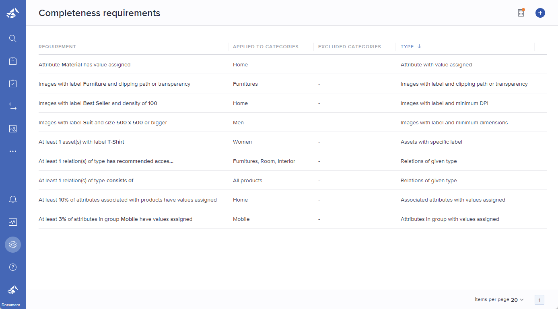The height and width of the screenshot is (309, 558).
Task: Select page 1 in the pagination control
Action: pyautogui.click(x=539, y=299)
